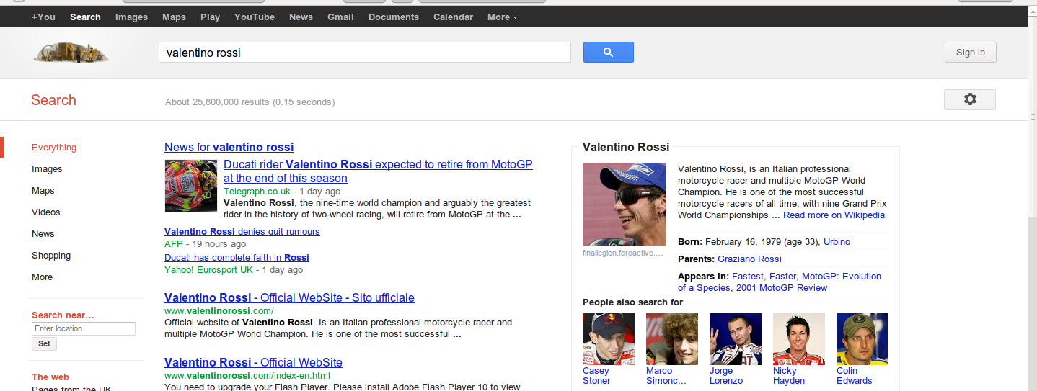1037x391 pixels.
Task: Open the gear settings options
Action: click(x=969, y=99)
